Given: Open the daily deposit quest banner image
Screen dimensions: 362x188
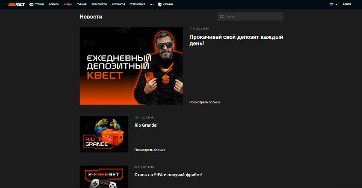Looking at the screenshot, I should pyautogui.click(x=131, y=66).
